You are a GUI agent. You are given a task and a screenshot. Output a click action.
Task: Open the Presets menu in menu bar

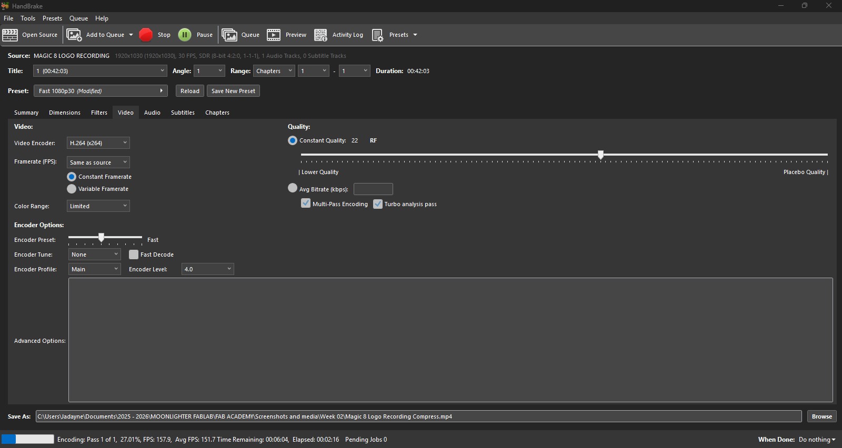tap(52, 18)
